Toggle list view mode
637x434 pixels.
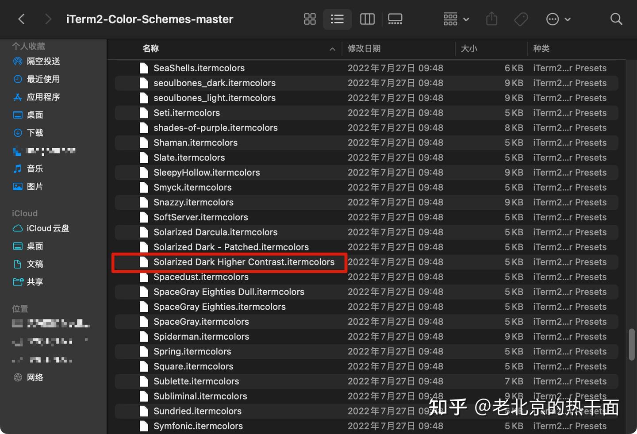point(337,19)
